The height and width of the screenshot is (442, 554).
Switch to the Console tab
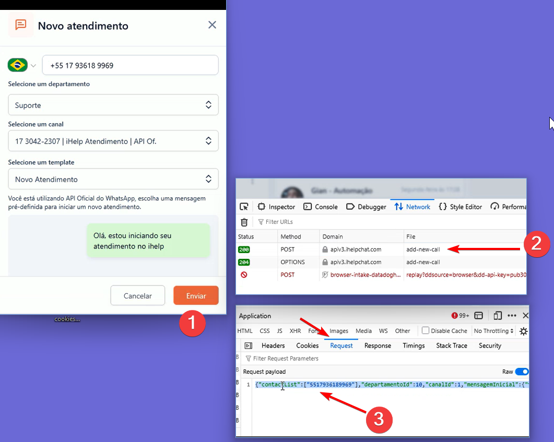[321, 207]
